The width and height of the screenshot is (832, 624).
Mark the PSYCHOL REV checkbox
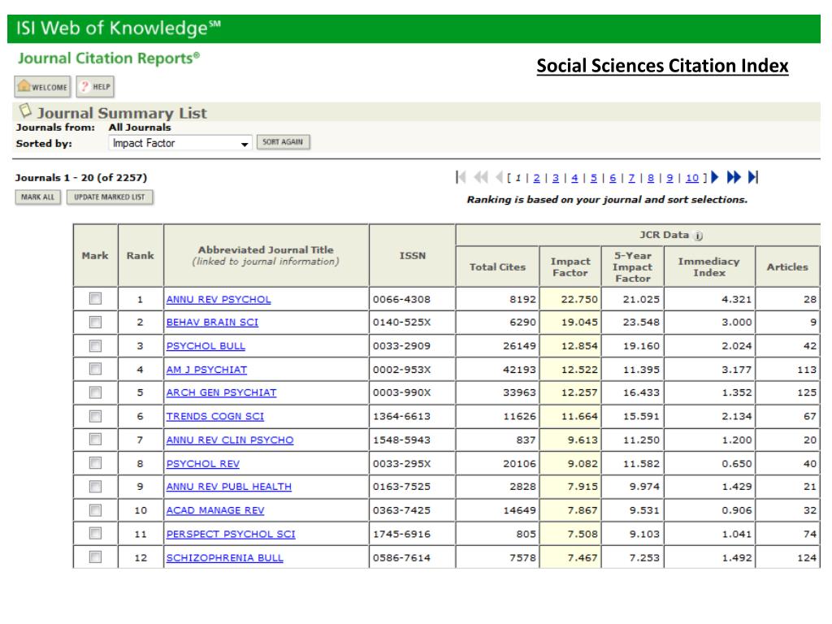pos(96,463)
